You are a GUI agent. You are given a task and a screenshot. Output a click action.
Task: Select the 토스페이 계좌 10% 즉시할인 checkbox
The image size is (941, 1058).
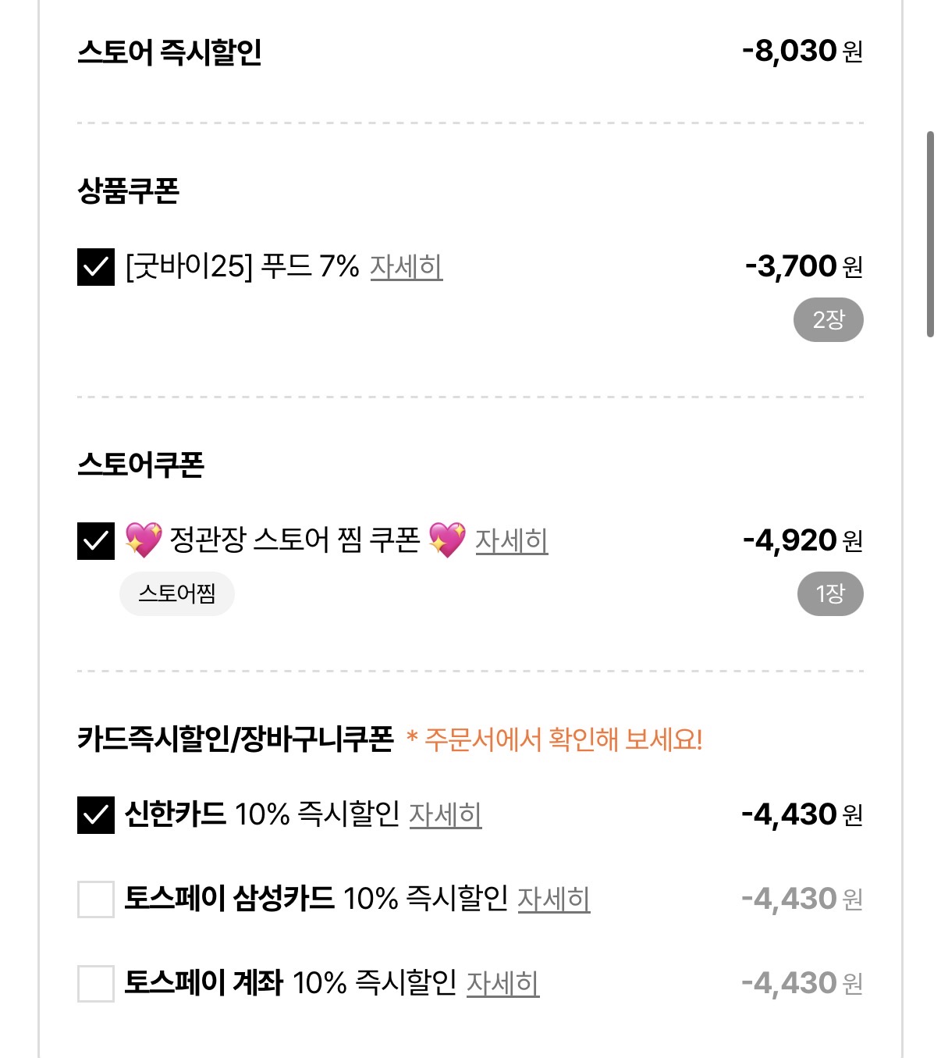point(96,984)
